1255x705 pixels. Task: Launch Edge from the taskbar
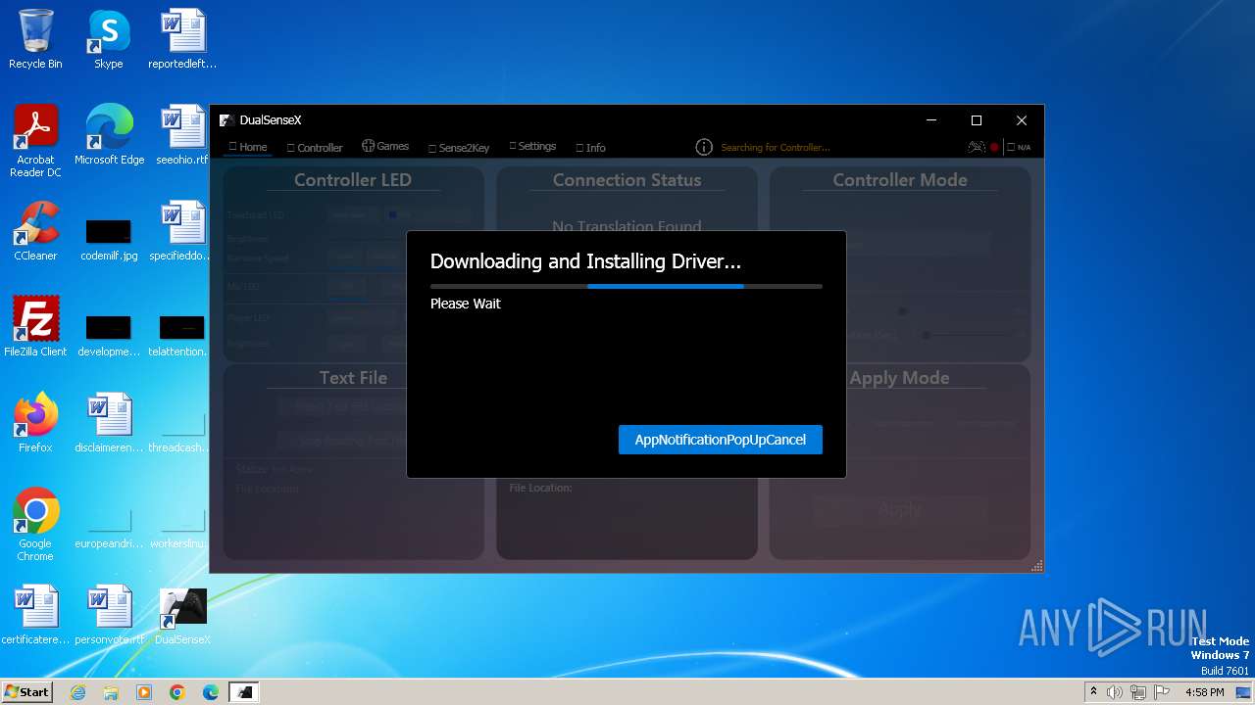click(x=211, y=692)
